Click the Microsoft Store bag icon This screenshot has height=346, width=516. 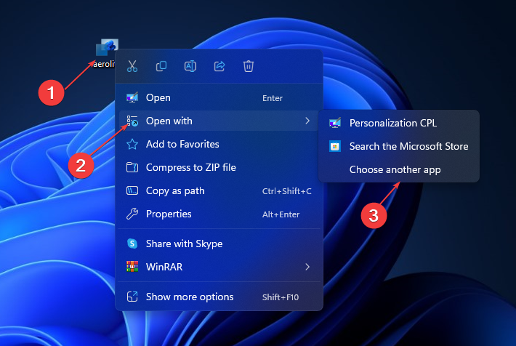tap(335, 146)
